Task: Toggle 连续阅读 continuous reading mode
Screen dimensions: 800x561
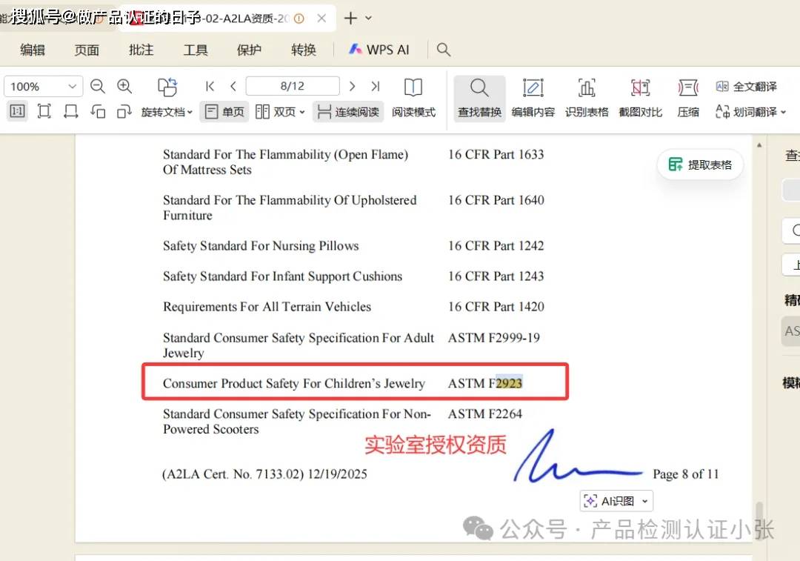Action: [348, 112]
